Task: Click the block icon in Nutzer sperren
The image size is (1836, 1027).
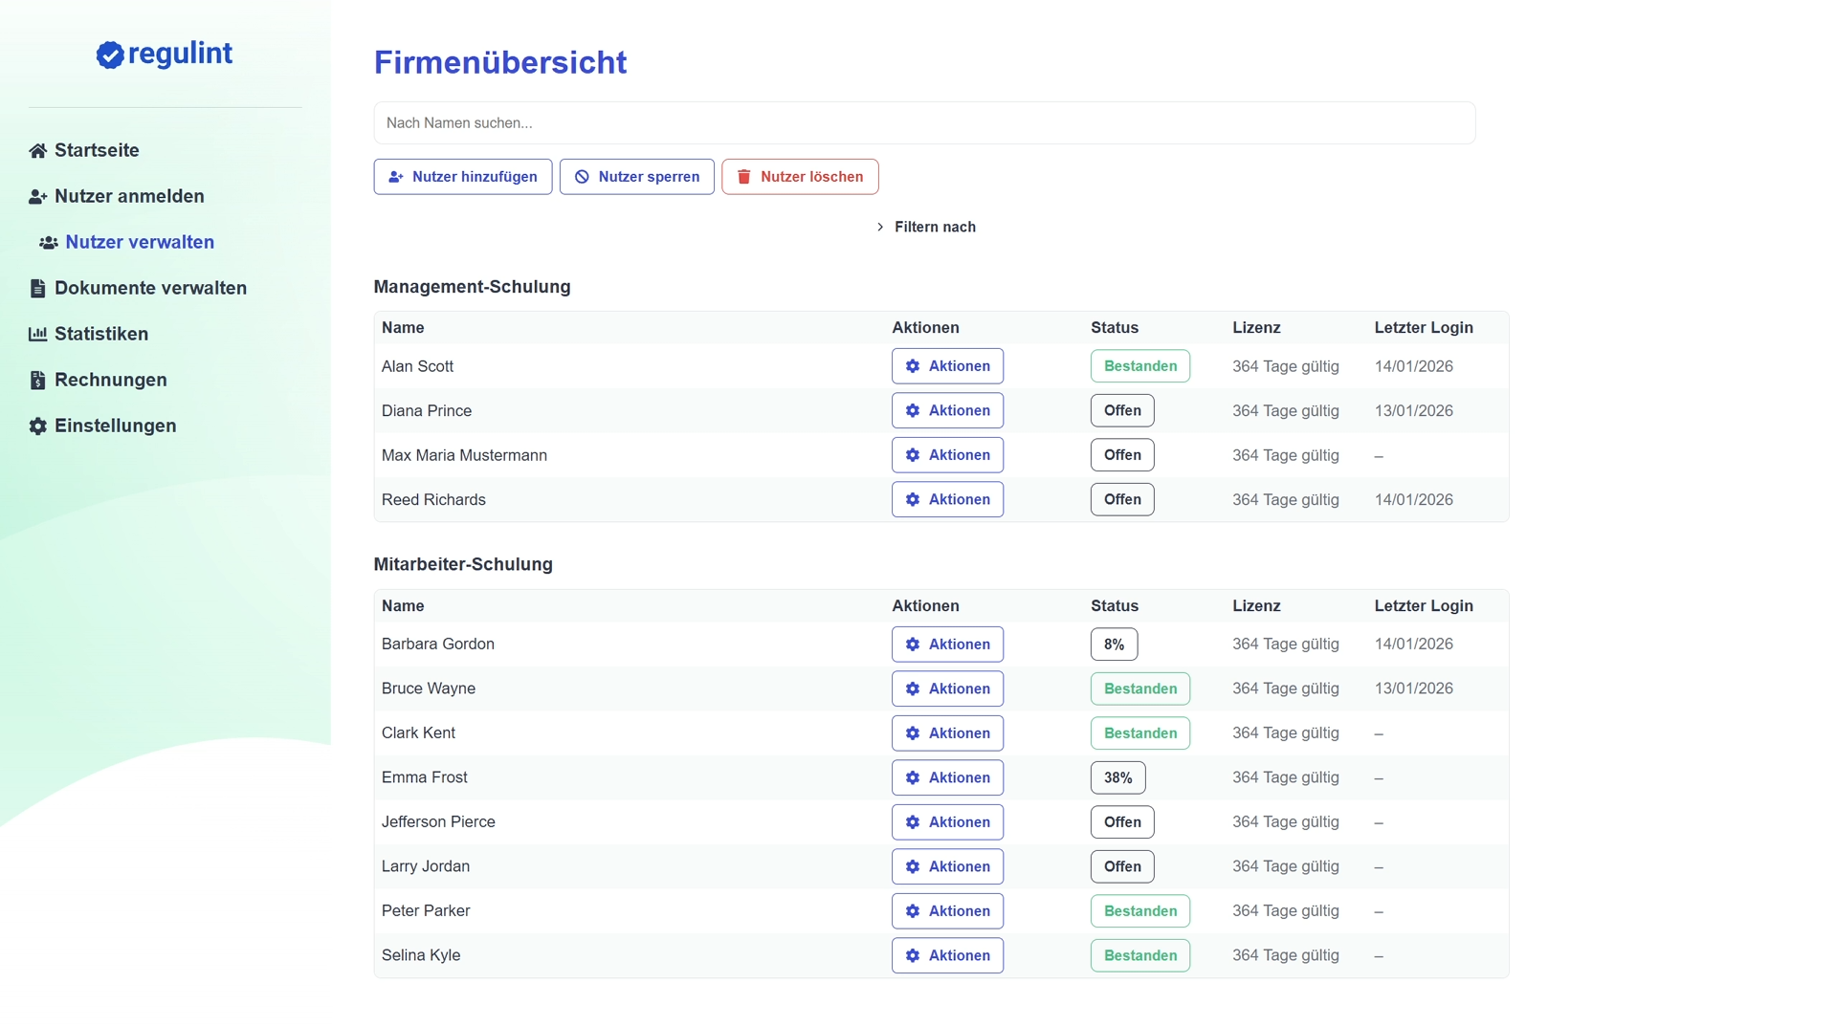Action: [x=582, y=177]
